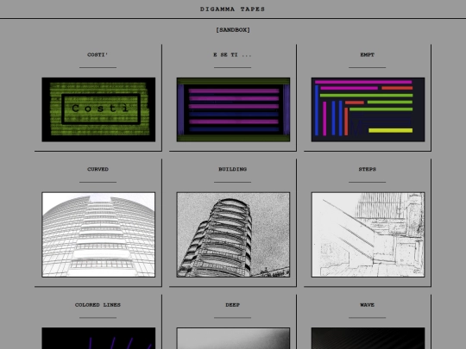Screen dimensions: 466x349
Task: Click the COLORED LINES card title
Action: click(x=98, y=305)
